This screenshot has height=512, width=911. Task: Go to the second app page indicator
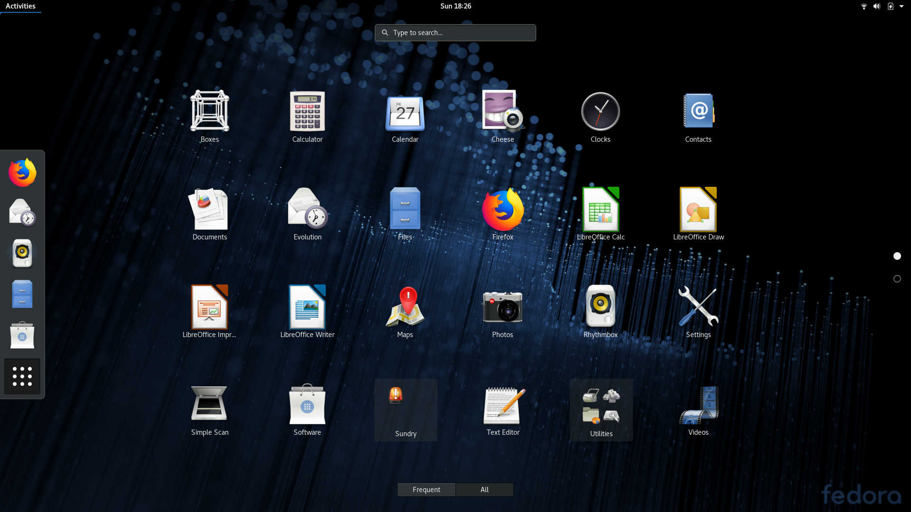click(897, 279)
